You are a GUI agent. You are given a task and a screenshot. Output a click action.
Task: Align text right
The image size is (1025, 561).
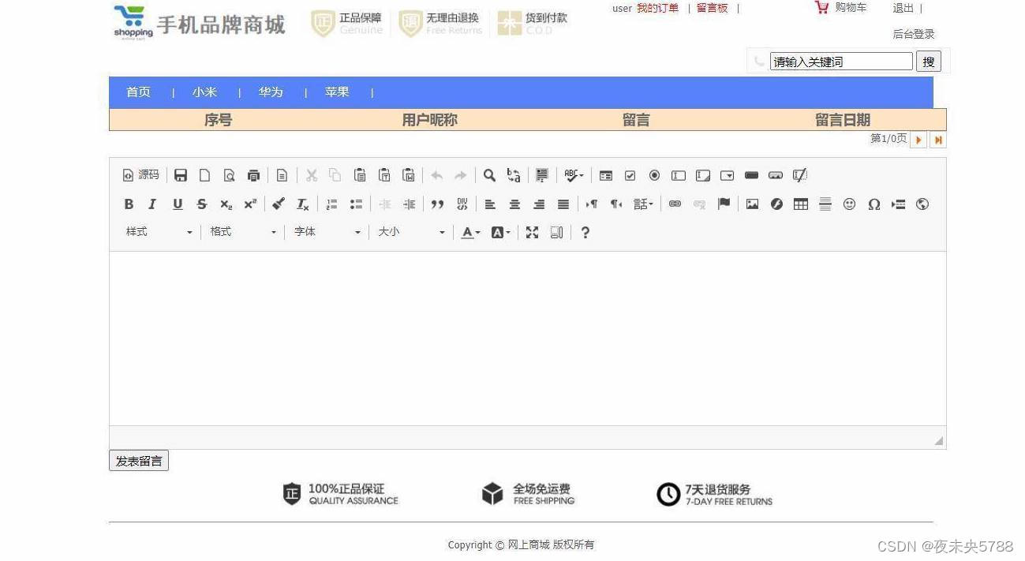coord(539,204)
